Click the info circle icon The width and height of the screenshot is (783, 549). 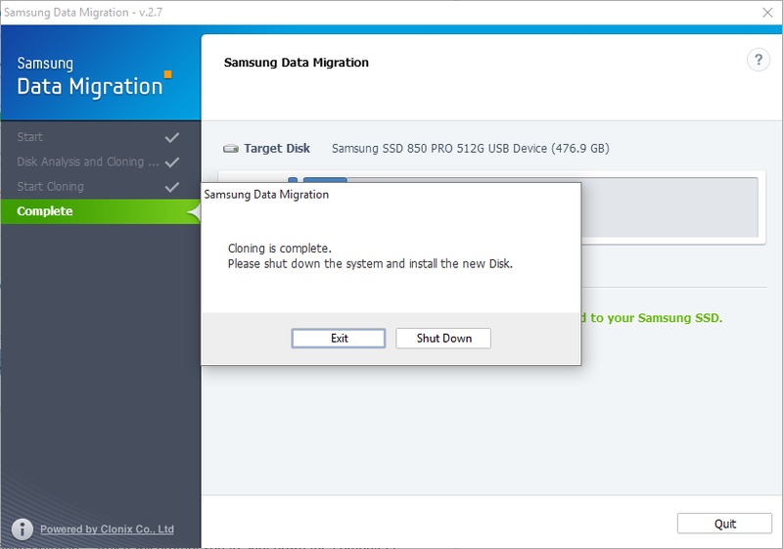pos(22,528)
